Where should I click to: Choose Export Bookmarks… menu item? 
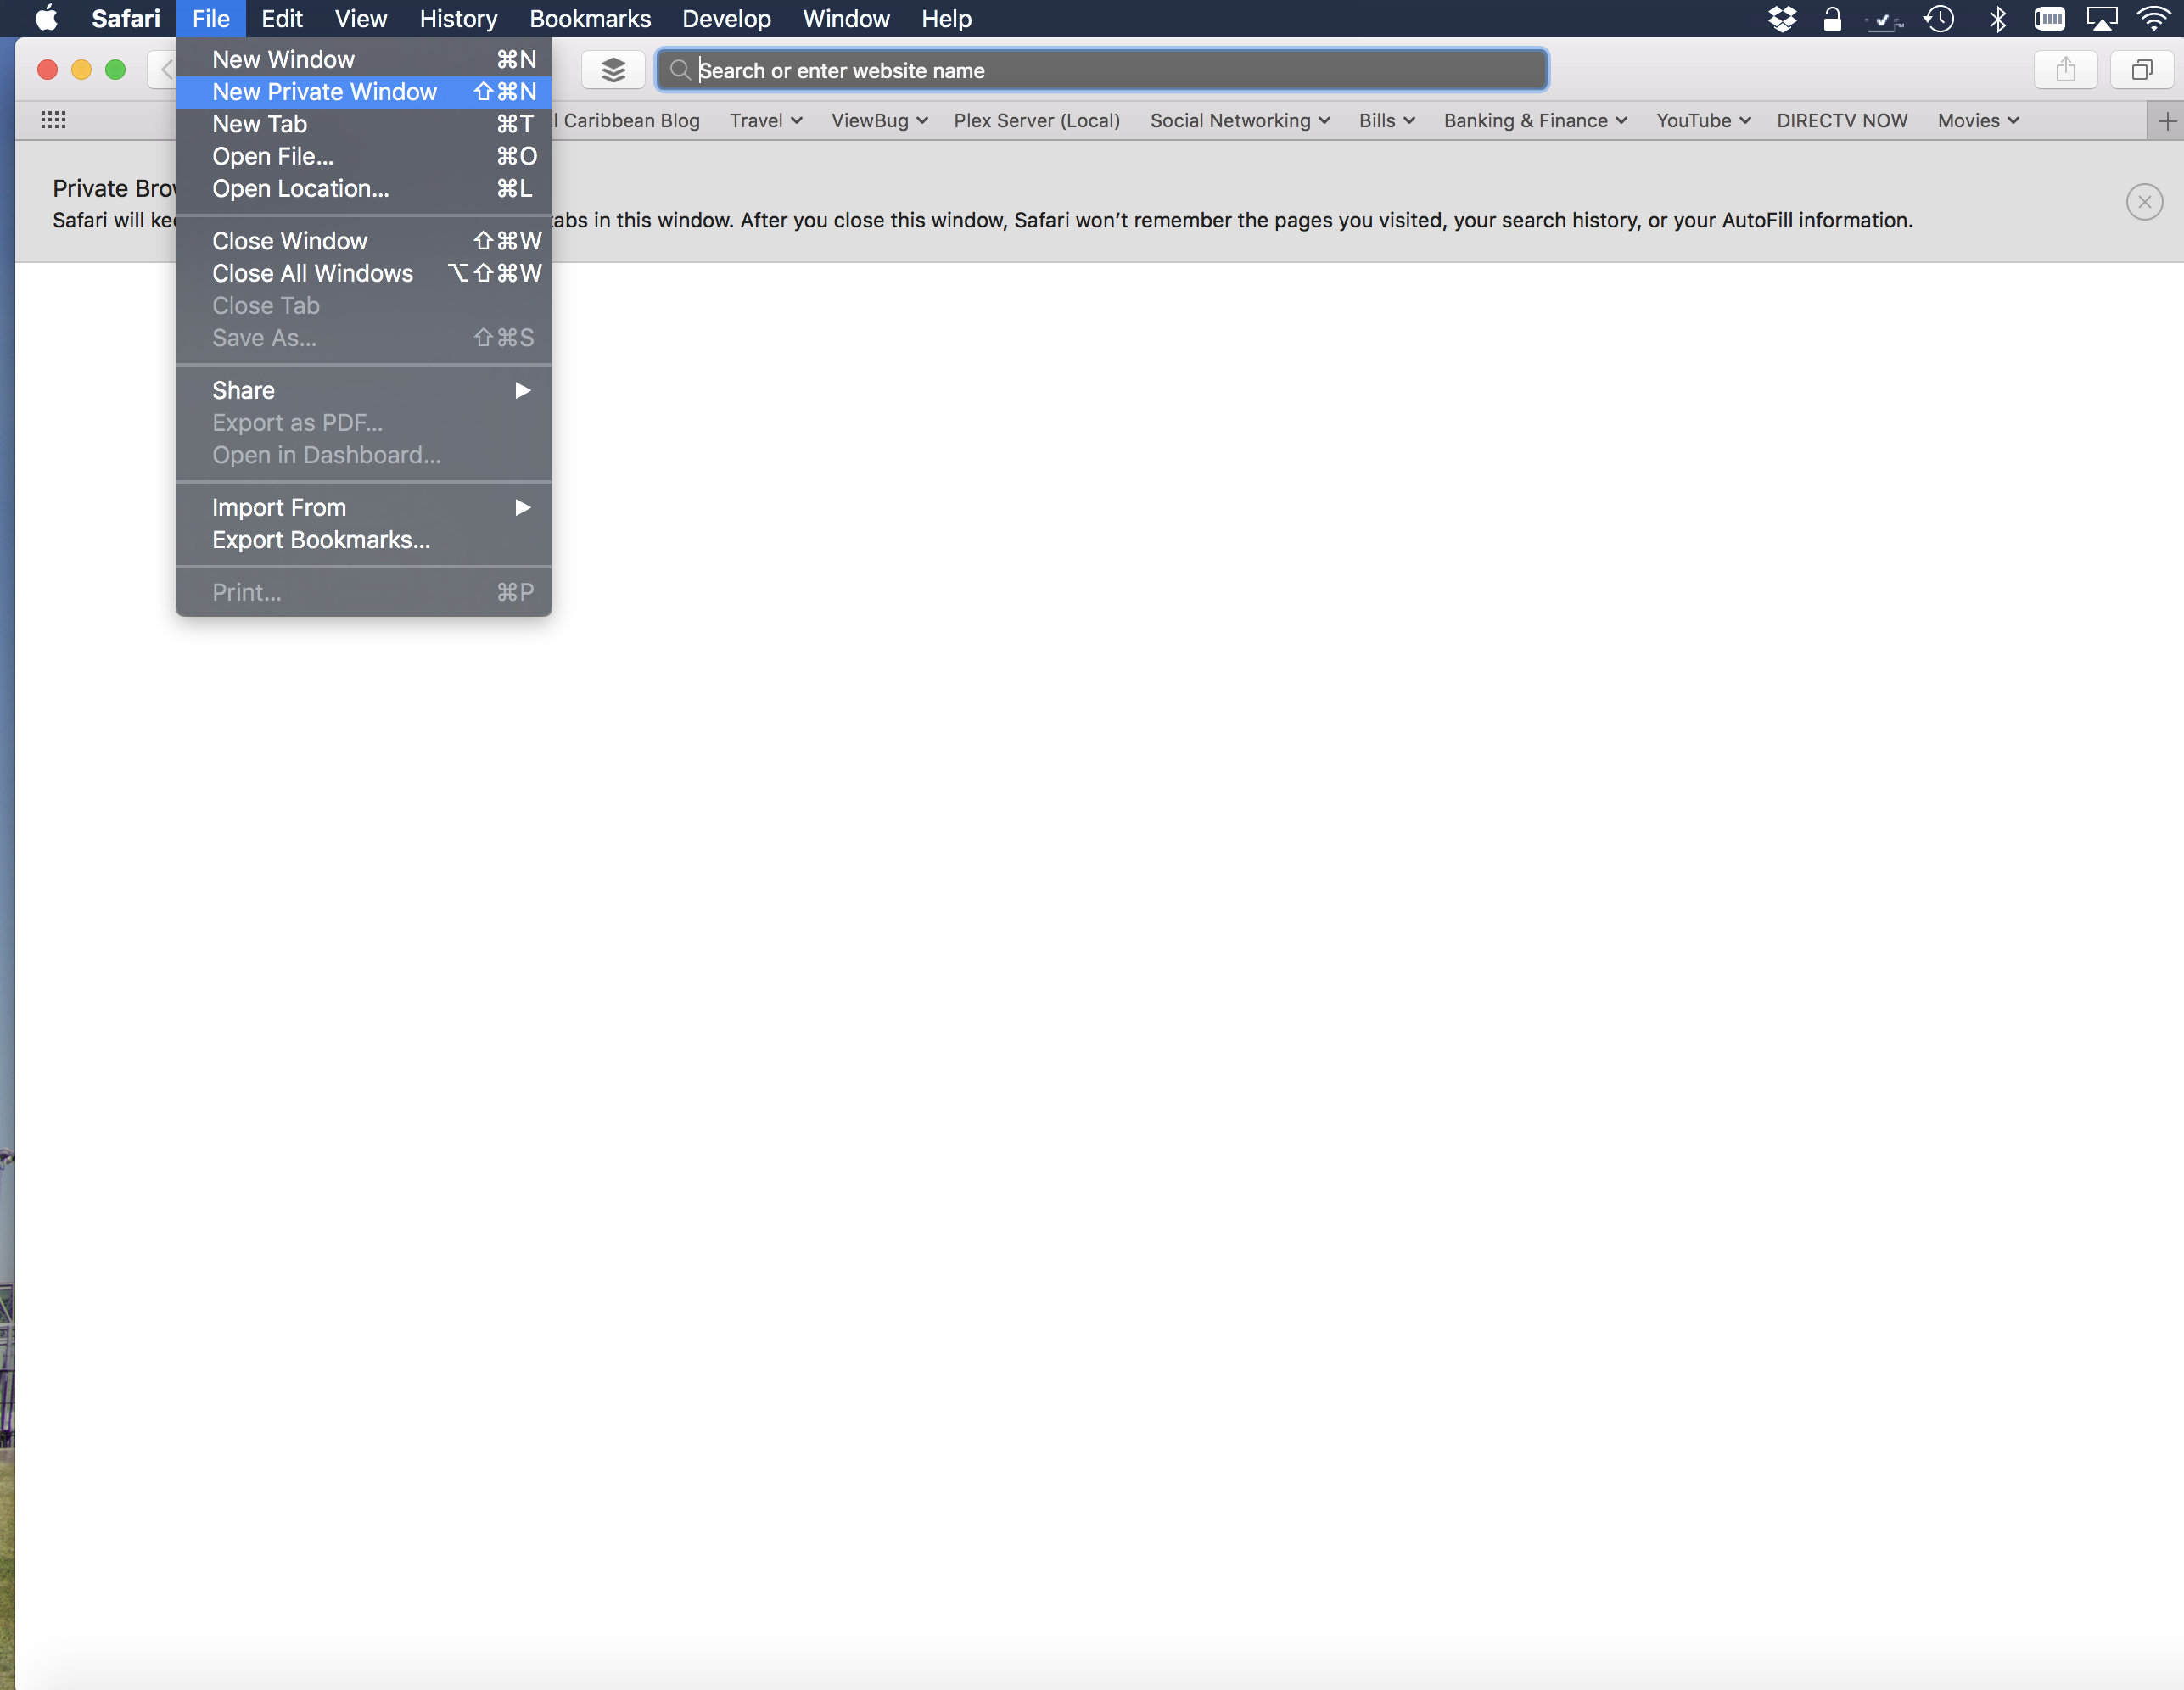(364, 540)
